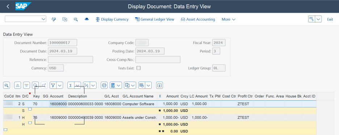Collapse the S subtotal row icon
This screenshot has height=135, width=339.
(x=30, y=109)
